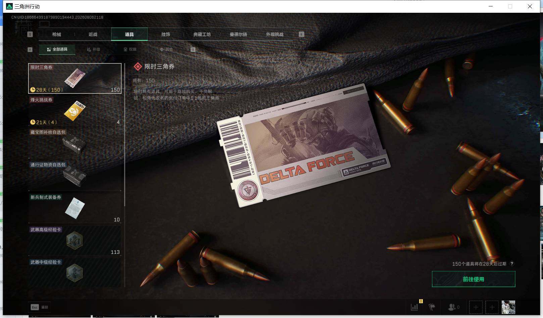This screenshot has width=543, height=318.
Task: Select the 道具 tab
Action: click(x=129, y=34)
